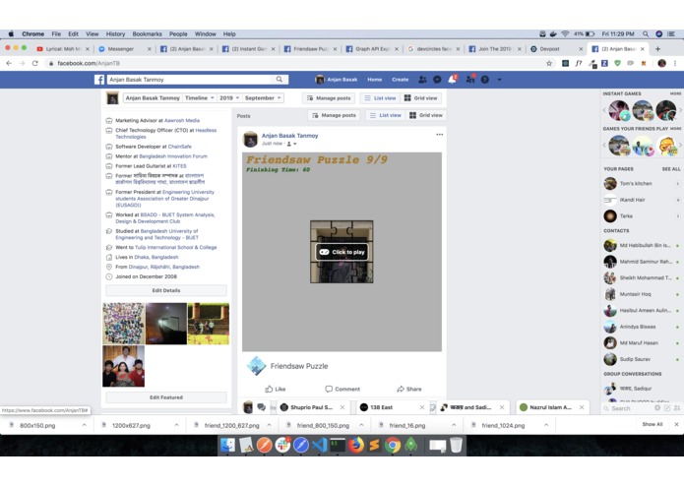The image size is (684, 486).
Task: Open Slack from the dock
Action: pyautogui.click(x=282, y=445)
